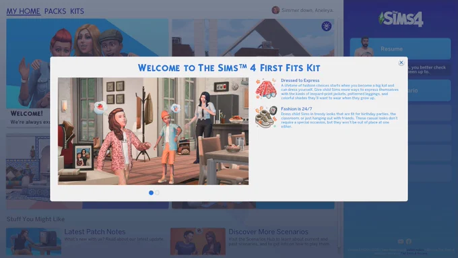The width and height of the screenshot is (458, 258).
Task: Open the chat-bubble social icon in the sidebar footer
Action: point(401,241)
